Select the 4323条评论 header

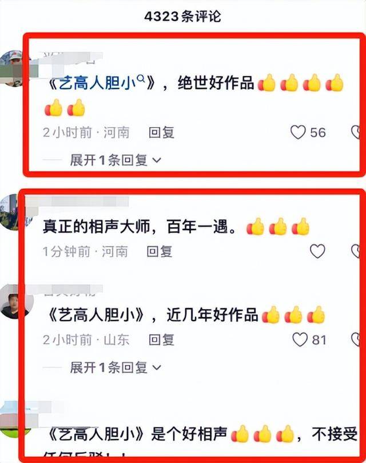[x=182, y=16]
